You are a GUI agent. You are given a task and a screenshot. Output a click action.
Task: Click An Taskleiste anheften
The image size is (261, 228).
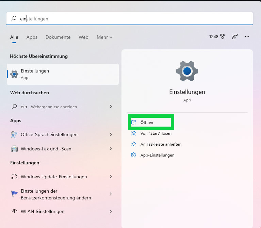point(161,144)
